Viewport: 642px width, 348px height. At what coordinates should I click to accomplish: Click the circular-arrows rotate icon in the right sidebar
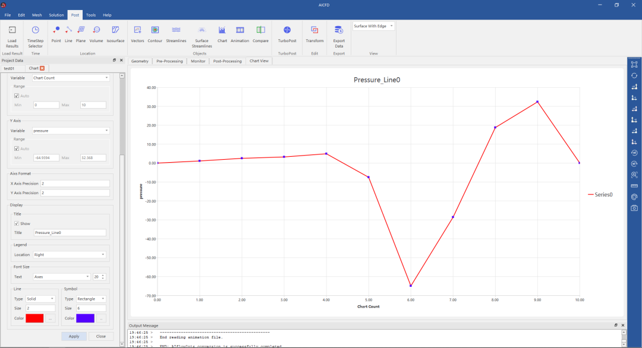tap(634, 75)
